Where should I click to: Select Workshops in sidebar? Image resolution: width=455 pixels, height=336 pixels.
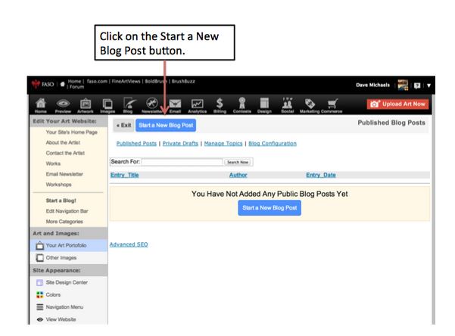tap(58, 184)
